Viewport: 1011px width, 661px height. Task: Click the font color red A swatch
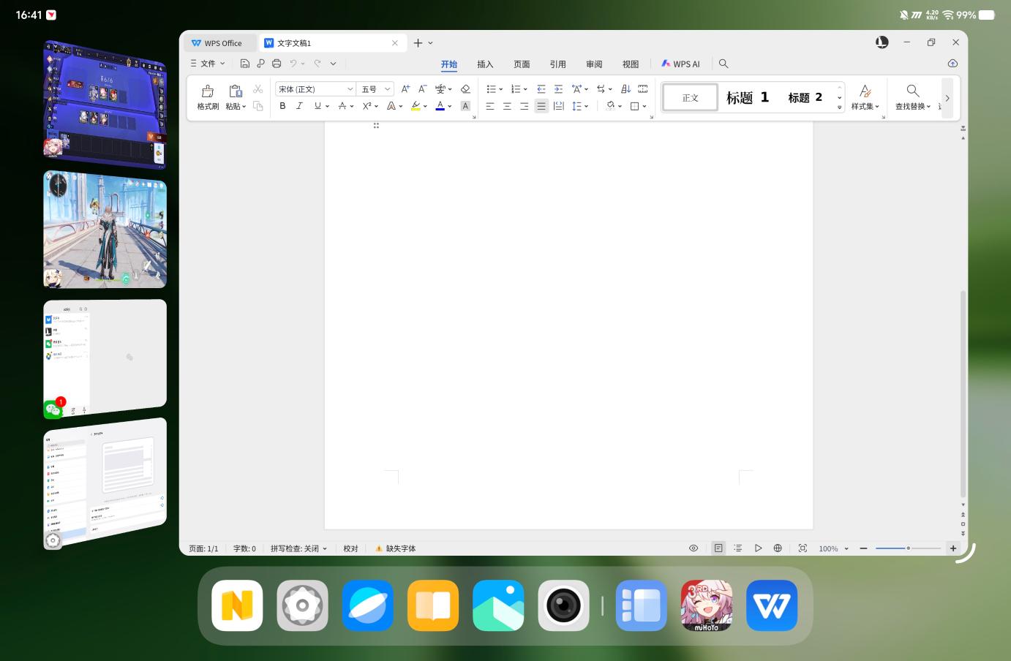pos(440,106)
